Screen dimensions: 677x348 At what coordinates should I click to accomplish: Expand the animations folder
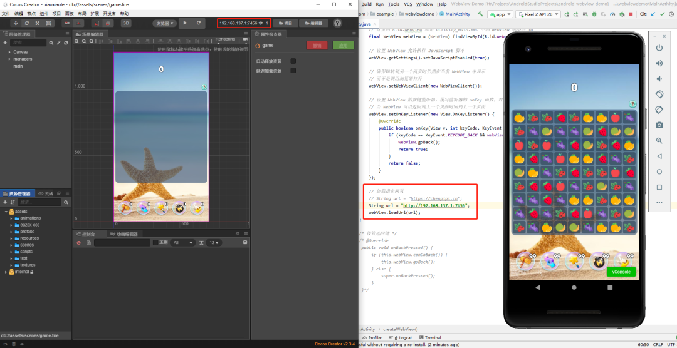(x=12, y=218)
